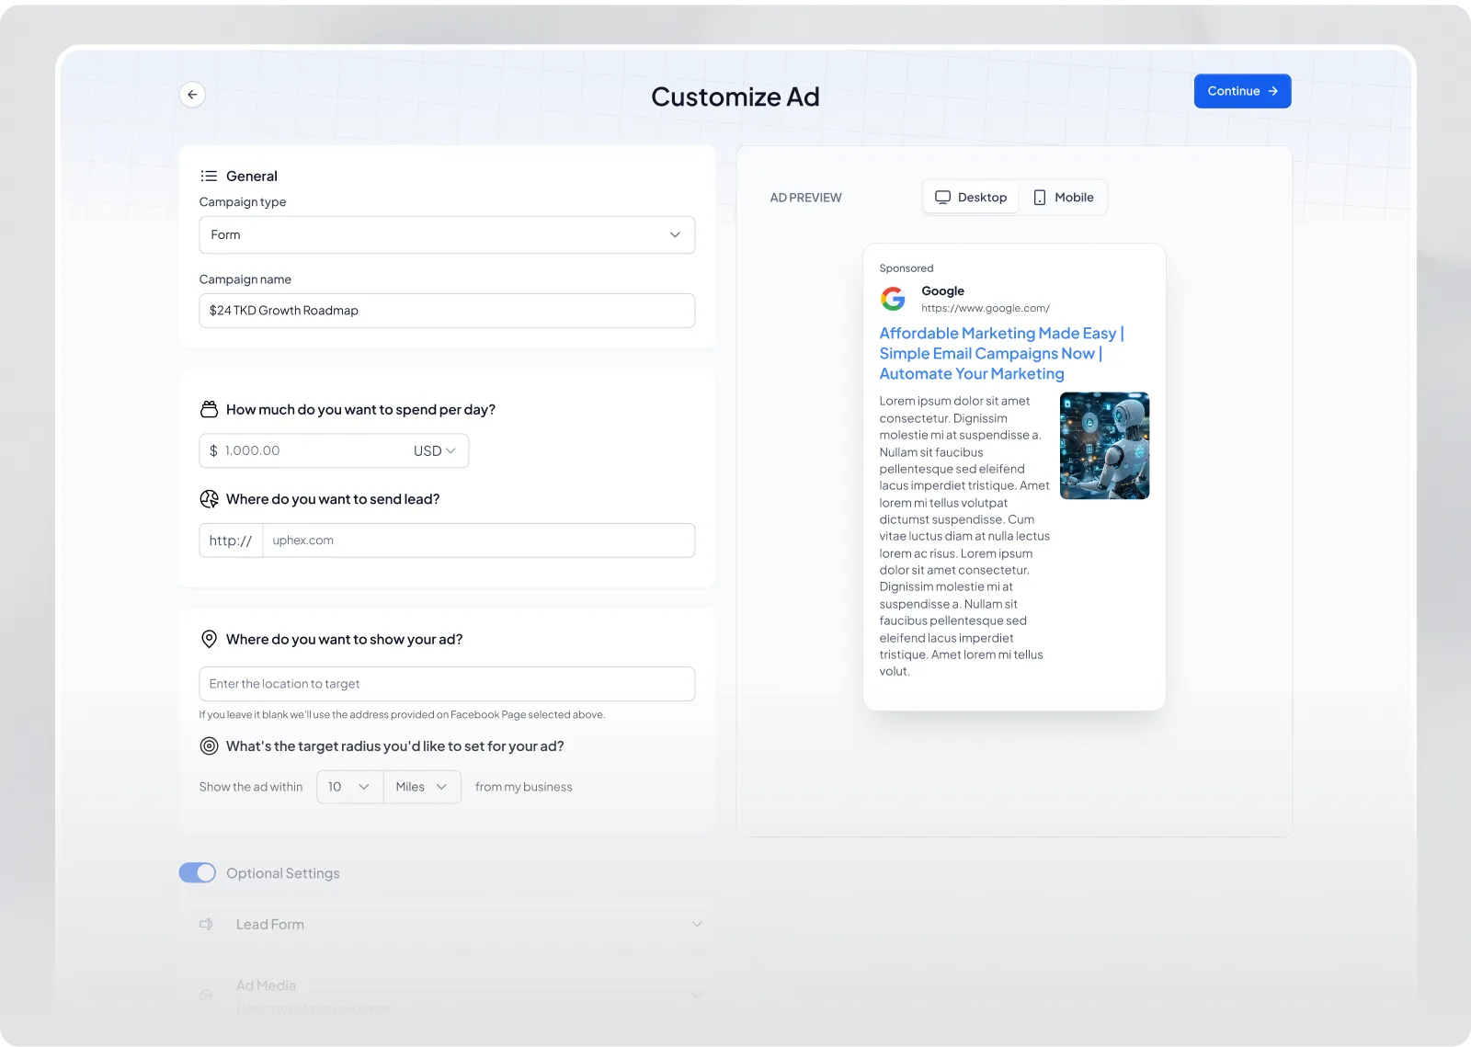Click the Customize Ad page title
This screenshot has height=1047, width=1471.
click(x=735, y=97)
